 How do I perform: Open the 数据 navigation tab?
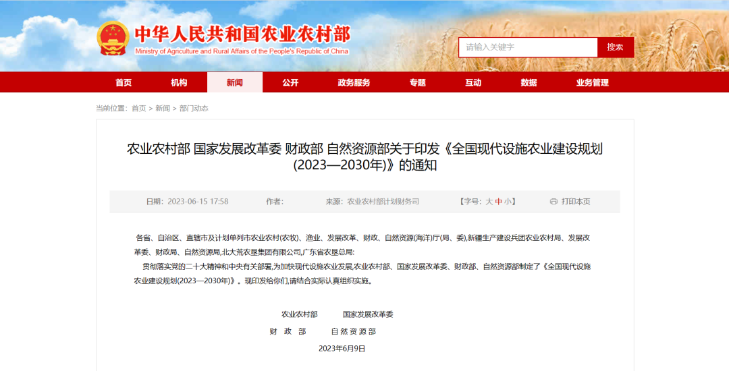tap(529, 83)
